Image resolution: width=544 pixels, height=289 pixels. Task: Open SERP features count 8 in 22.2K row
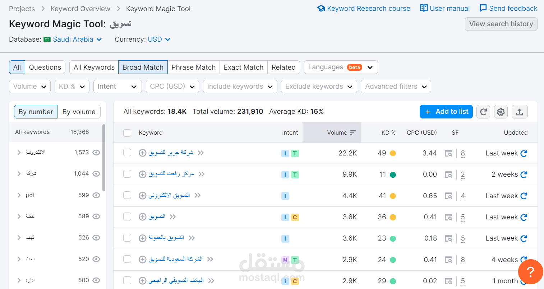click(x=463, y=153)
